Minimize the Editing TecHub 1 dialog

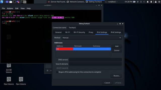(x=117, y=24)
